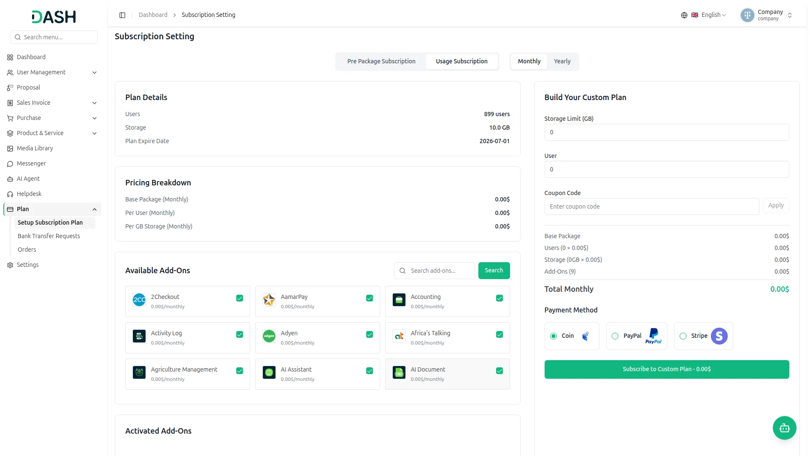Expand the Sales Invoice menu chevron
810x456 pixels.
94,103
